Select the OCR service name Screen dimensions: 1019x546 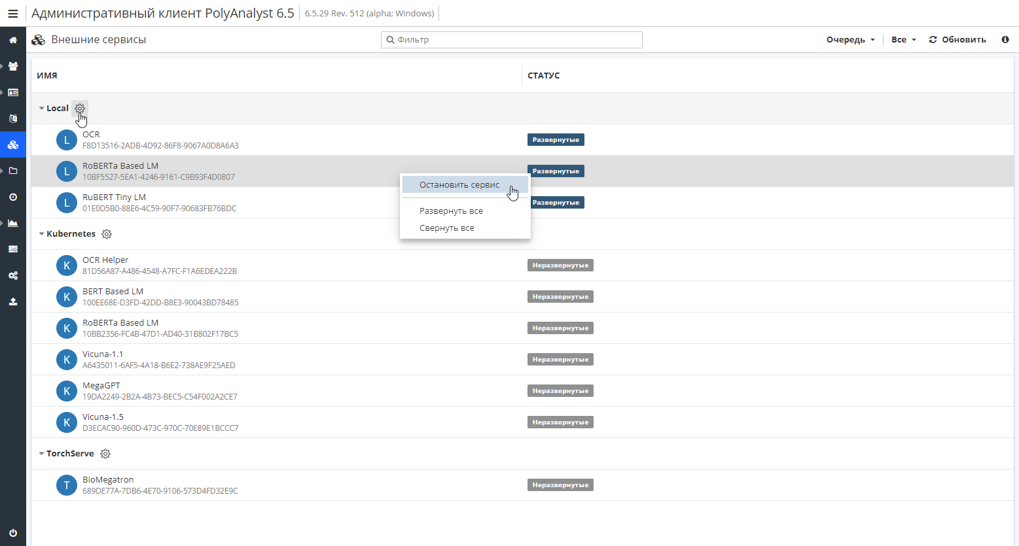(x=91, y=135)
